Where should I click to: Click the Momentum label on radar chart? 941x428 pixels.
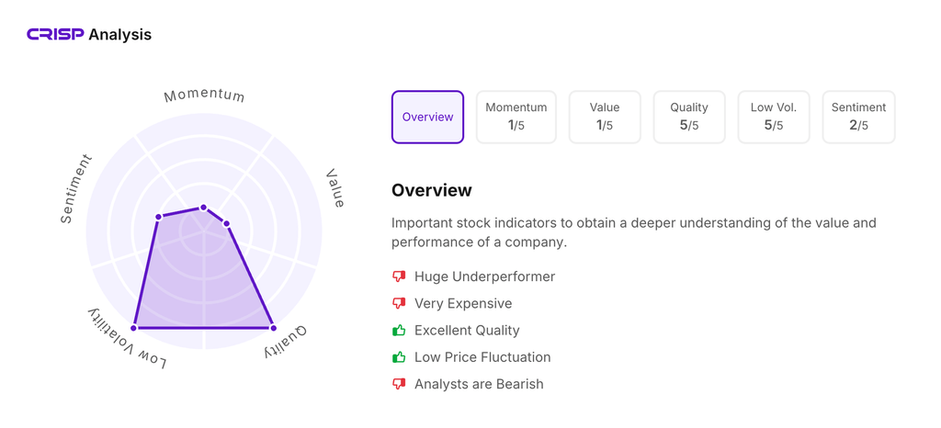pyautogui.click(x=204, y=96)
